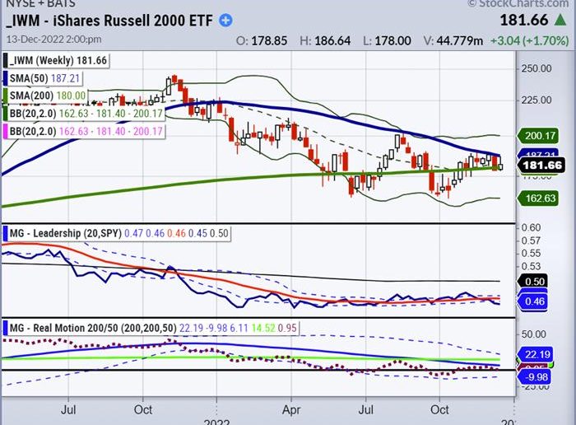Click the blue 0.46 Leadership value tag
The height and width of the screenshot is (425, 576).
(x=532, y=301)
